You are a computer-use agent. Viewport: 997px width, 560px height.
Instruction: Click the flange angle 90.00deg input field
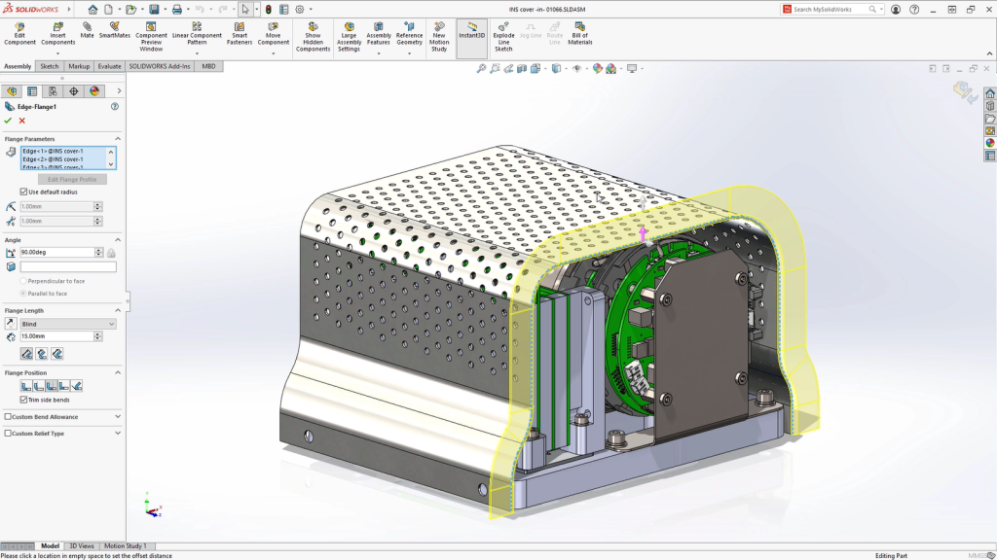click(57, 252)
